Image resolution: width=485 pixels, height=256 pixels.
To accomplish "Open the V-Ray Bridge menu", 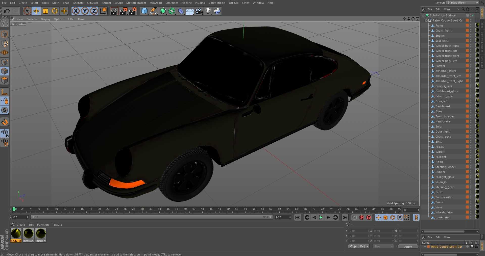I will [216, 3].
